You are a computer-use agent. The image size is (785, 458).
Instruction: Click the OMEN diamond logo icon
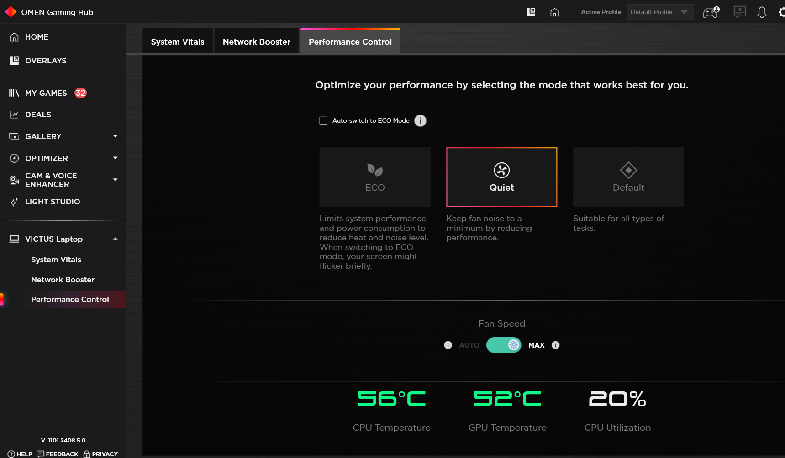pos(11,12)
